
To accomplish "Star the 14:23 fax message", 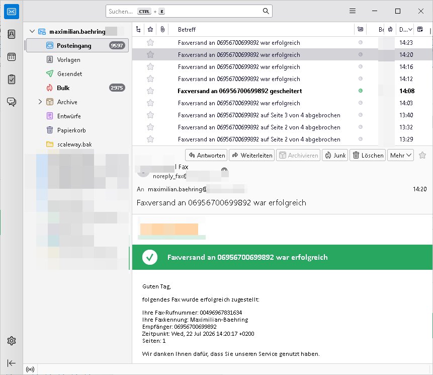I will click(150, 43).
